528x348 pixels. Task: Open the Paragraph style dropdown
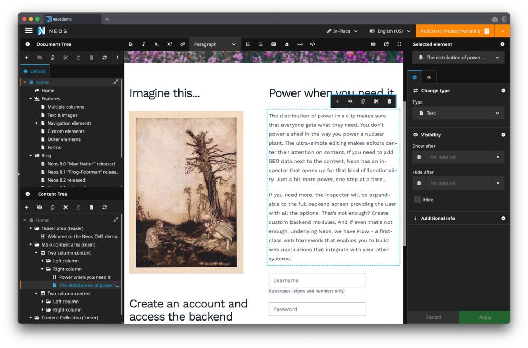213,44
